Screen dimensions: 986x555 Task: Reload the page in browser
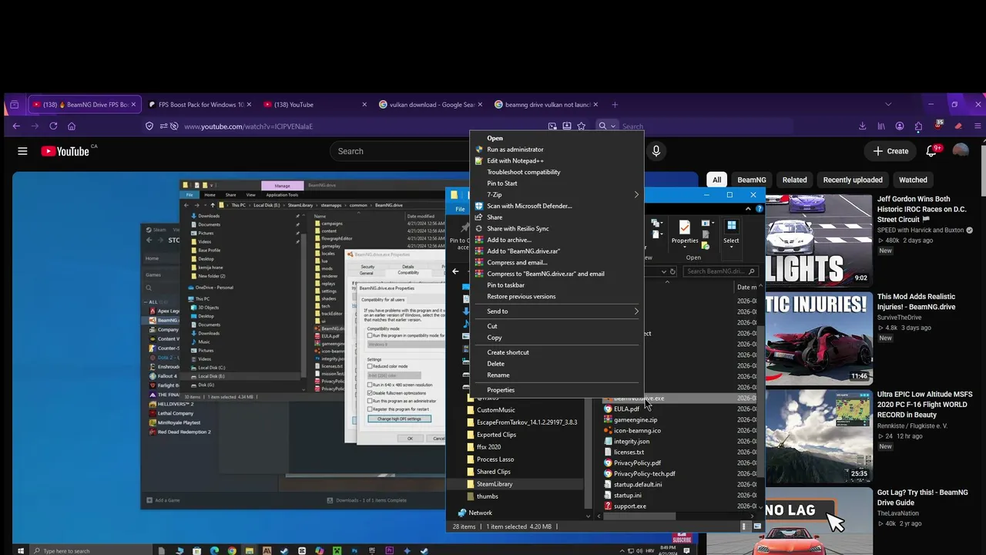(53, 126)
